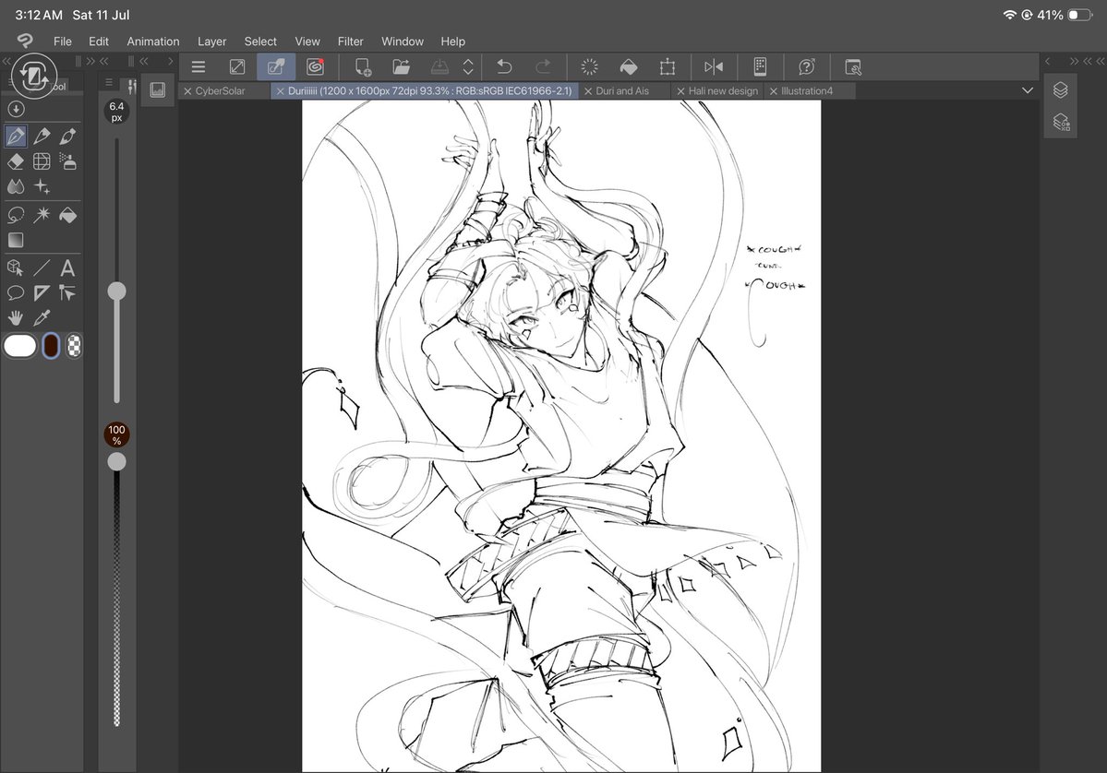Switch to the Hali new design tab
Image resolution: width=1107 pixels, height=773 pixels.
(723, 91)
